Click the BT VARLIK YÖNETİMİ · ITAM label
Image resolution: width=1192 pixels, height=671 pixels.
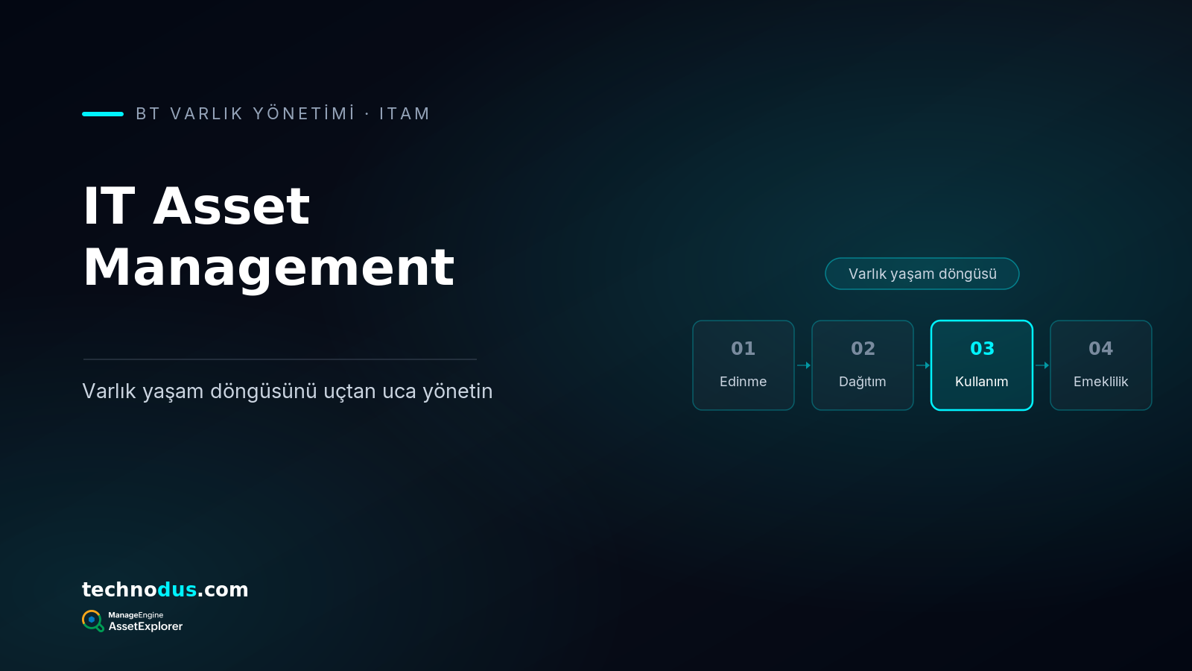[x=283, y=113]
